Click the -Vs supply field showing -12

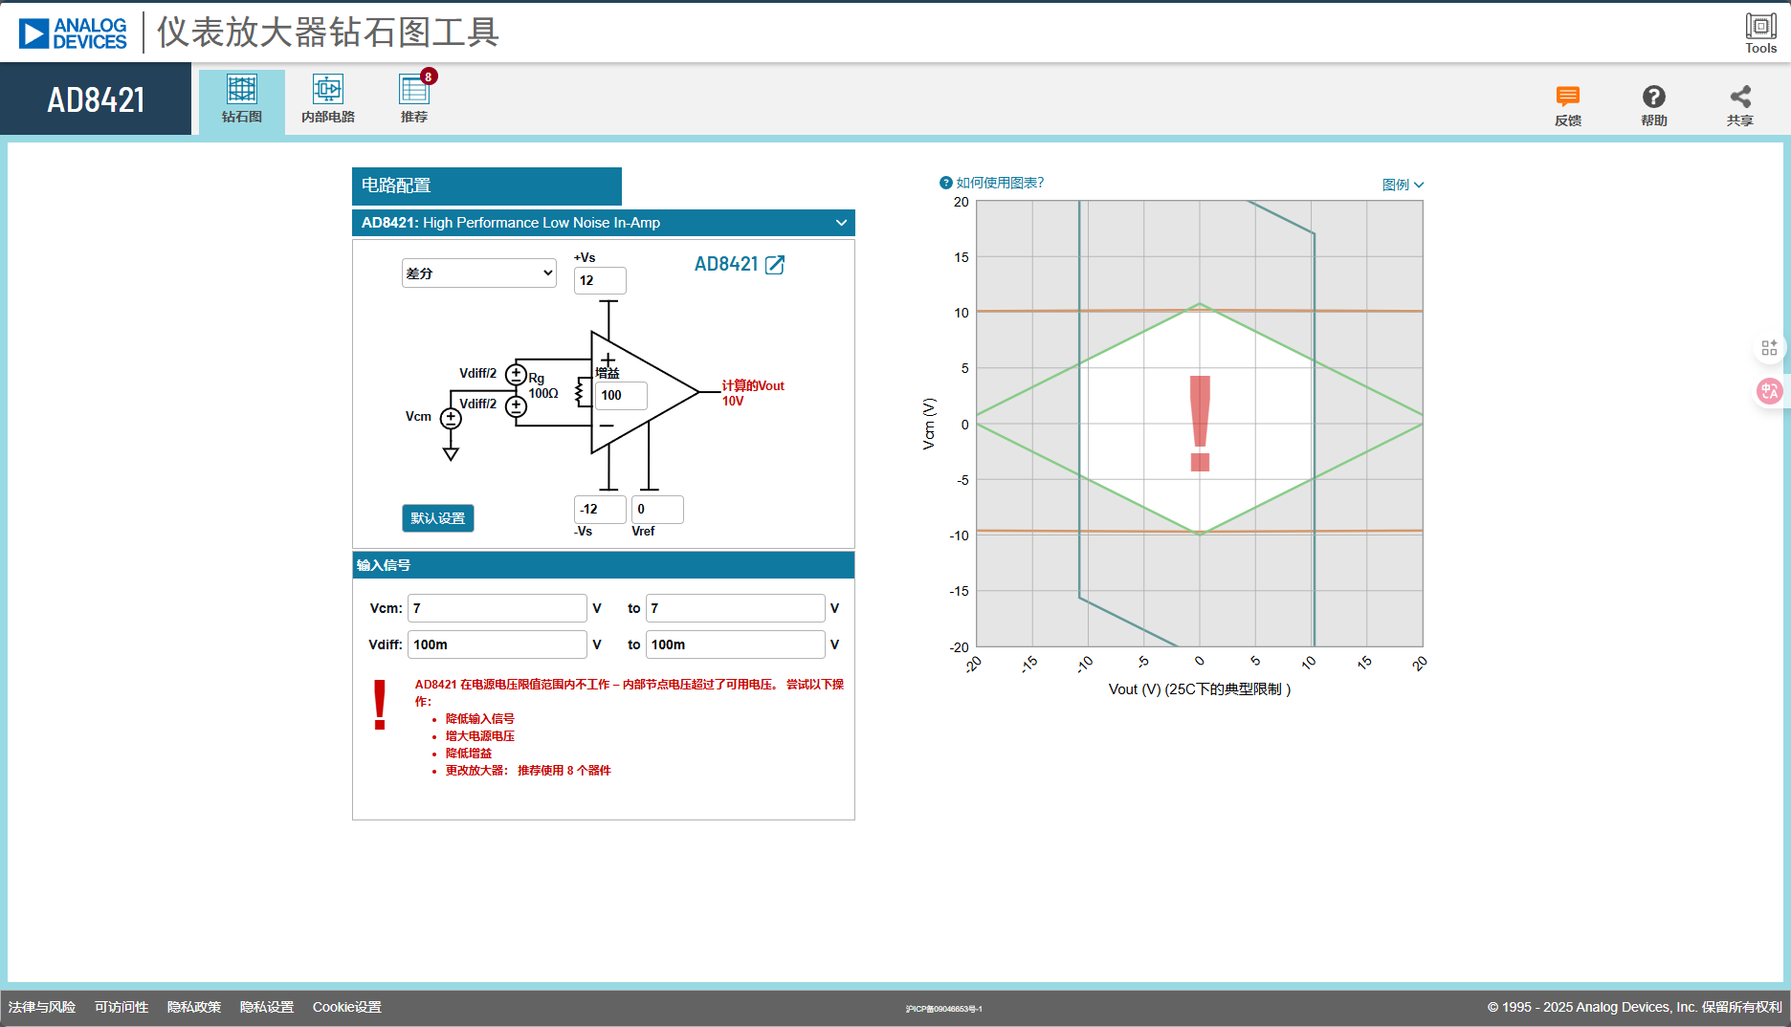pyautogui.click(x=600, y=509)
